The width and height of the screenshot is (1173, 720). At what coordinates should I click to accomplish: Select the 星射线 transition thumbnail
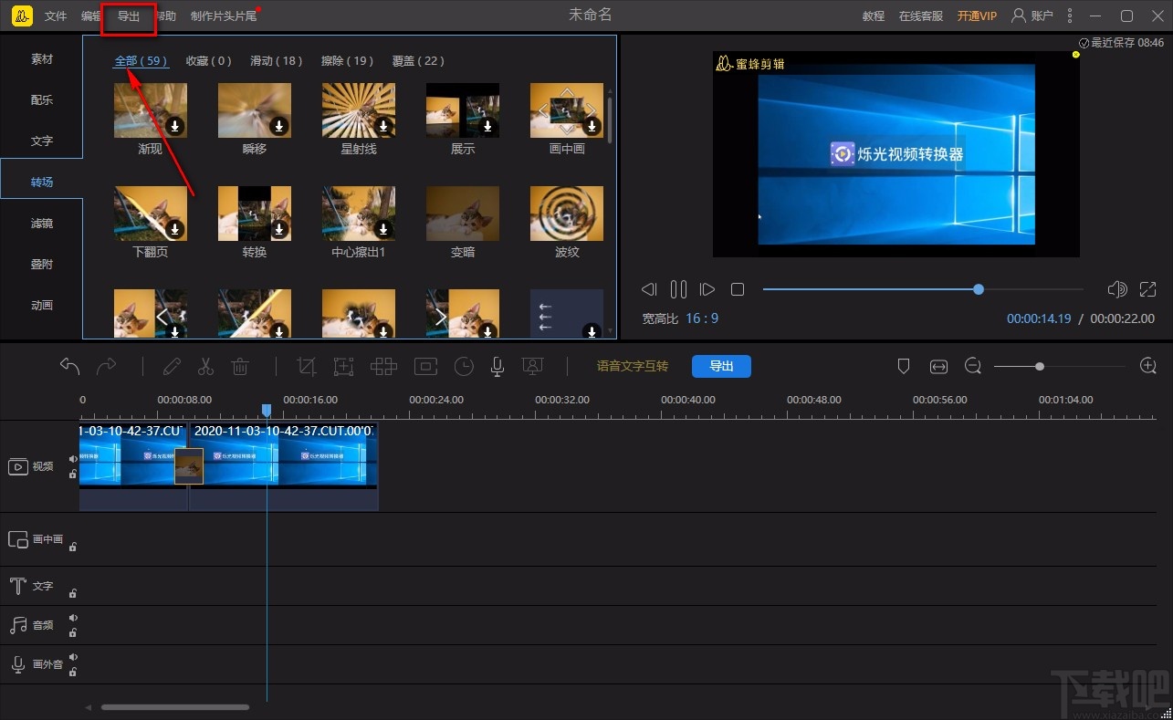[x=359, y=110]
